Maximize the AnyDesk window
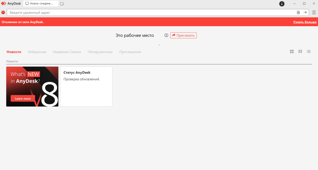318x170 pixels. point(304,4)
